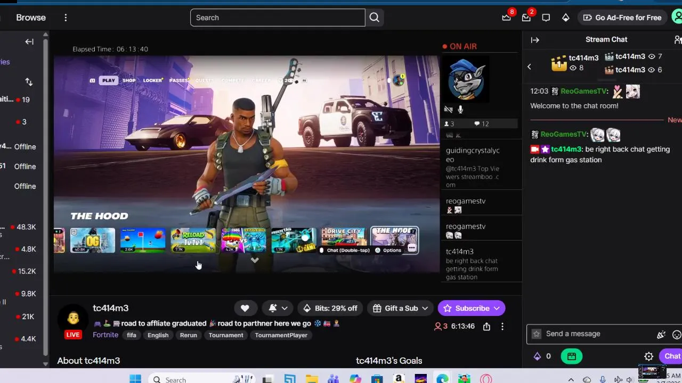Open the party popper celebration icon
Viewport: 682px width, 383px height.
coord(661,335)
